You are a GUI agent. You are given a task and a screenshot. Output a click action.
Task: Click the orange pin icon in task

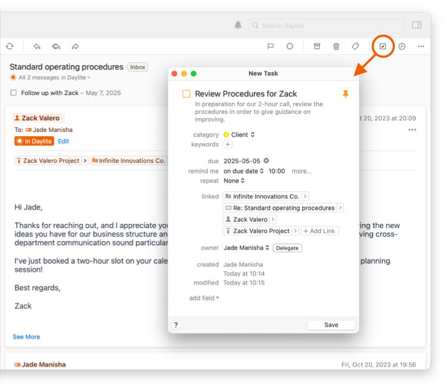(x=346, y=94)
